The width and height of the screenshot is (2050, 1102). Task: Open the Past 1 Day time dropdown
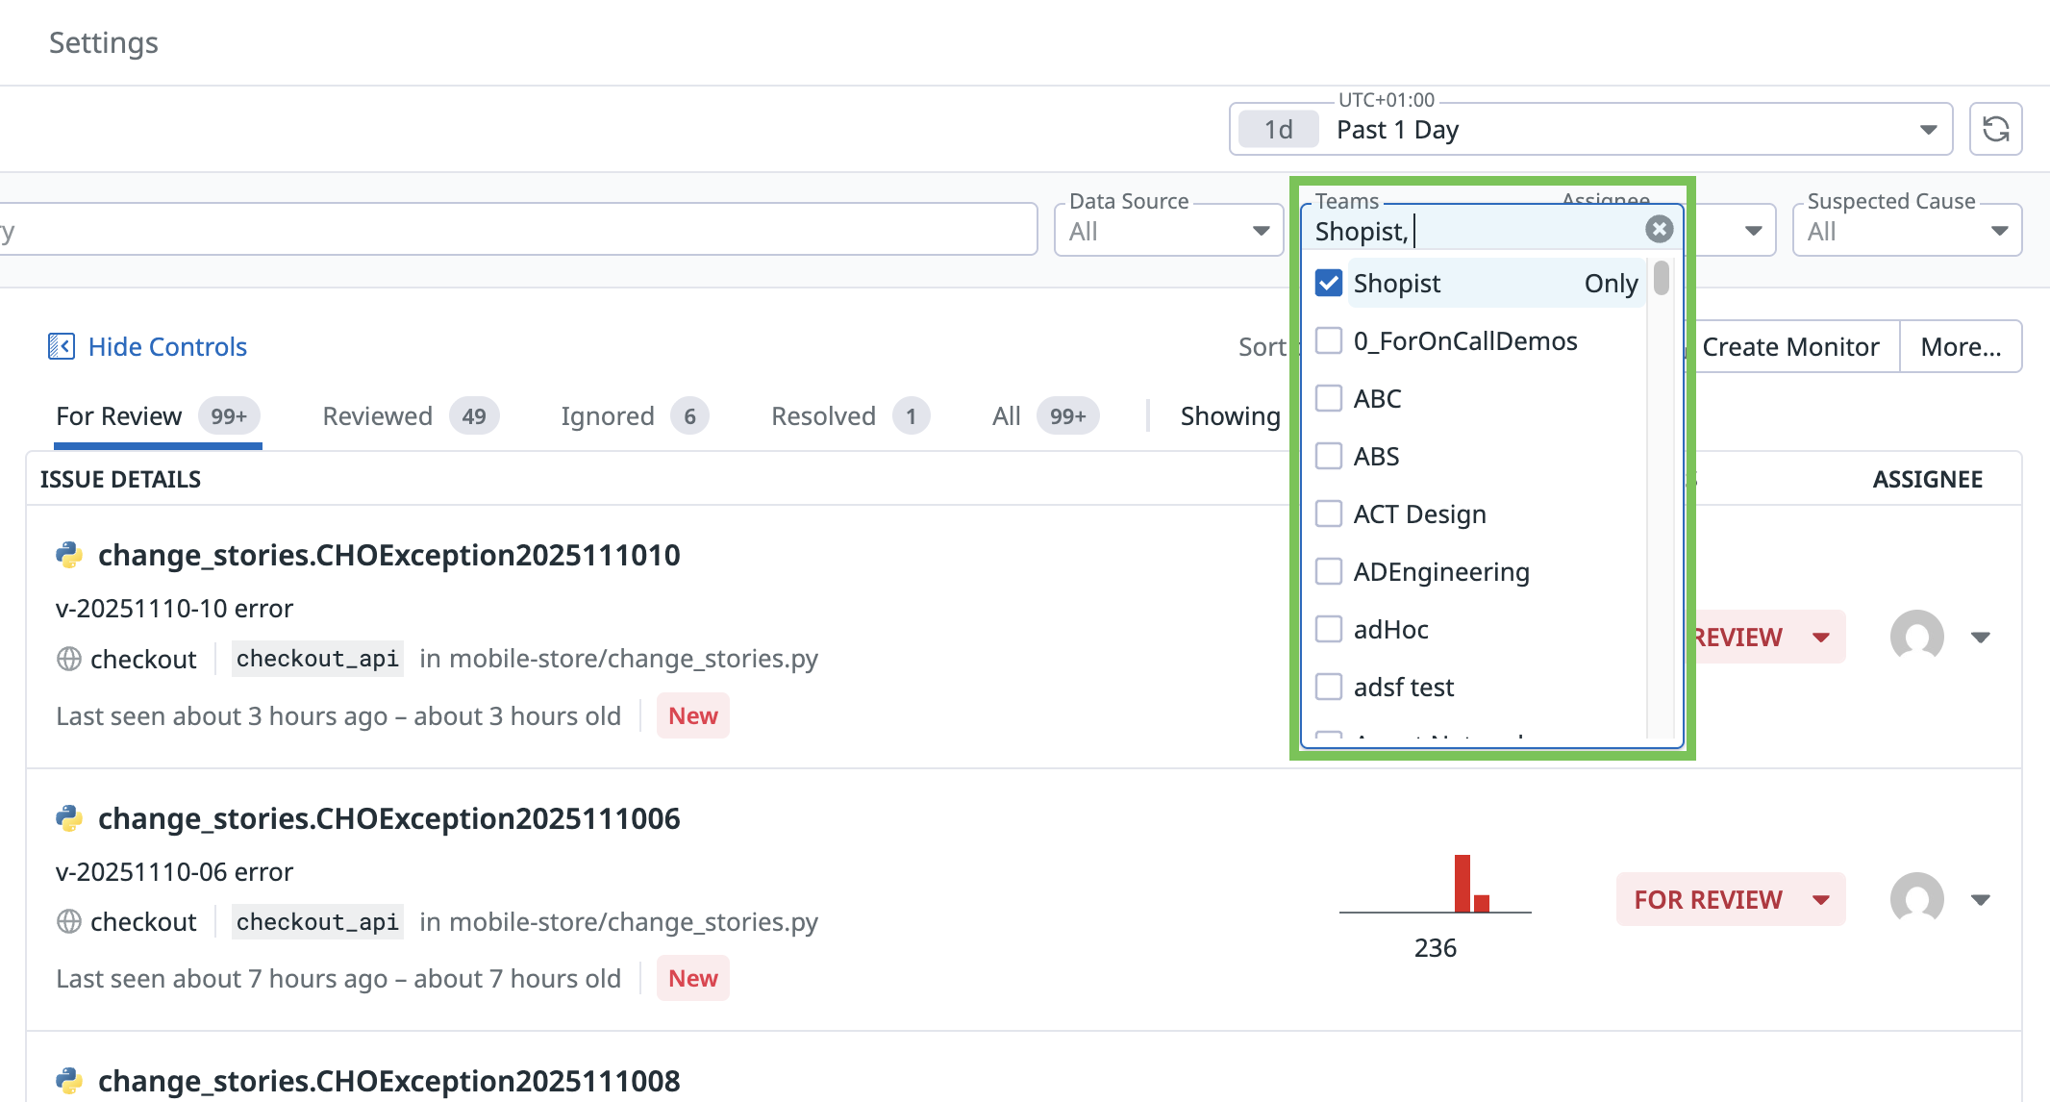1927,130
